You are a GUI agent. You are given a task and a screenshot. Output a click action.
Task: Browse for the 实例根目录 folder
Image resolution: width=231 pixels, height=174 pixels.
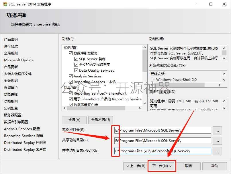(218, 130)
